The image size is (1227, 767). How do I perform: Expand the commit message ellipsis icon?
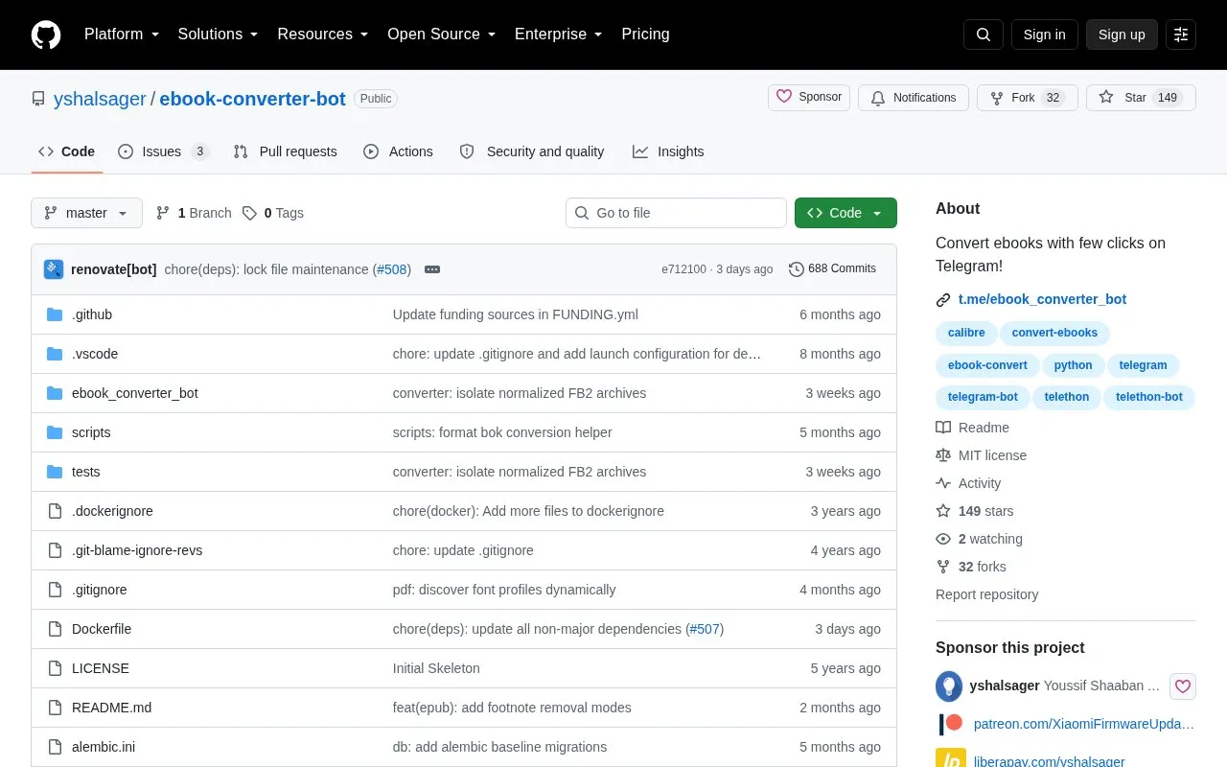tap(432, 269)
